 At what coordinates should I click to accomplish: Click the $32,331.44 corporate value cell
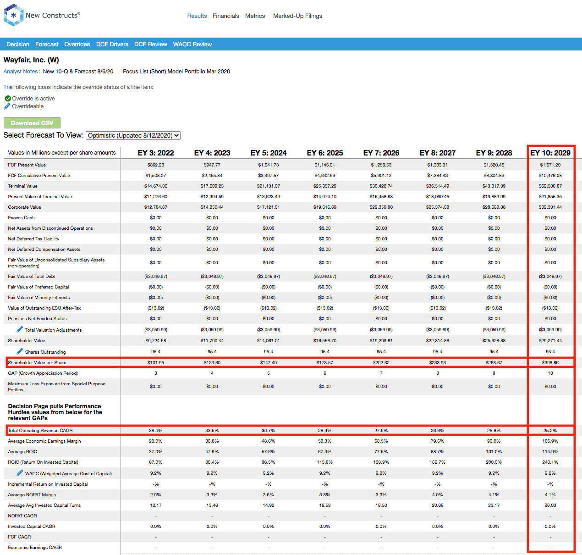[x=550, y=207]
